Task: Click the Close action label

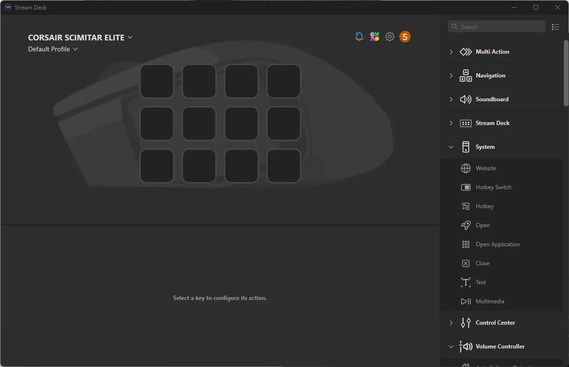Action: pyautogui.click(x=482, y=263)
